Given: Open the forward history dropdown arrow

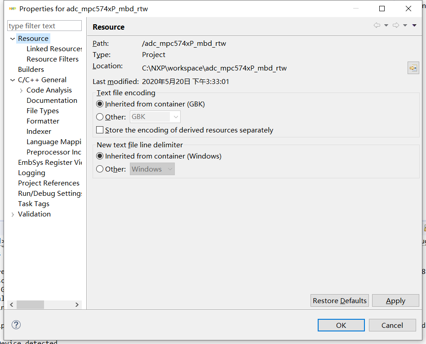Looking at the screenshot, I should [x=405, y=26].
